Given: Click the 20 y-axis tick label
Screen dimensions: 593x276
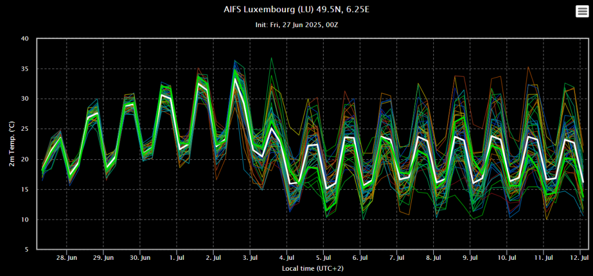Looking at the screenshot, I should [x=24, y=159].
